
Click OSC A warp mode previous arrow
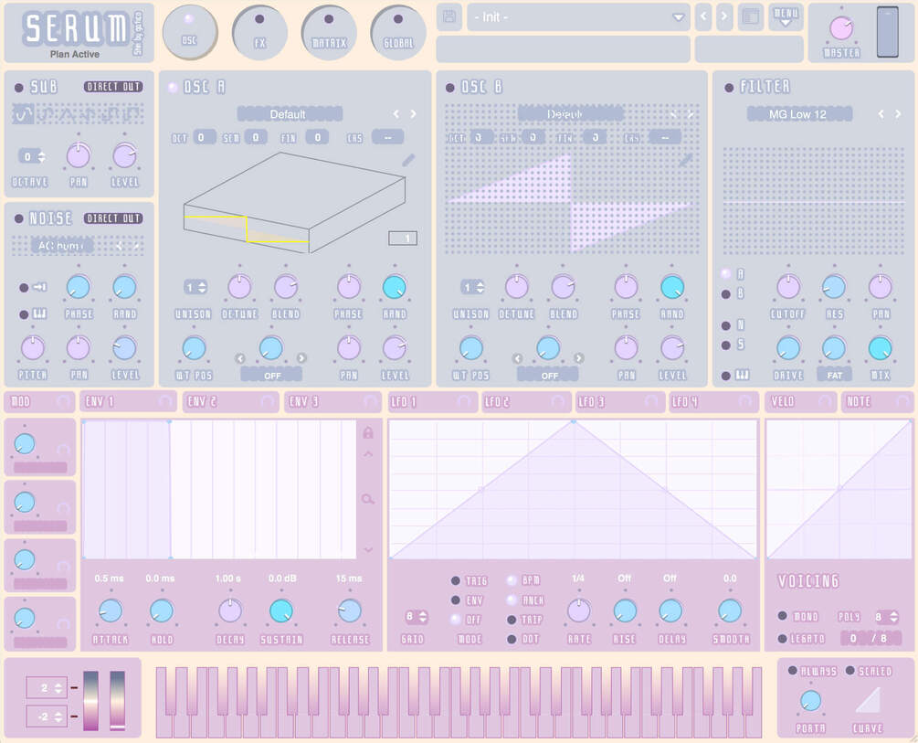point(240,358)
